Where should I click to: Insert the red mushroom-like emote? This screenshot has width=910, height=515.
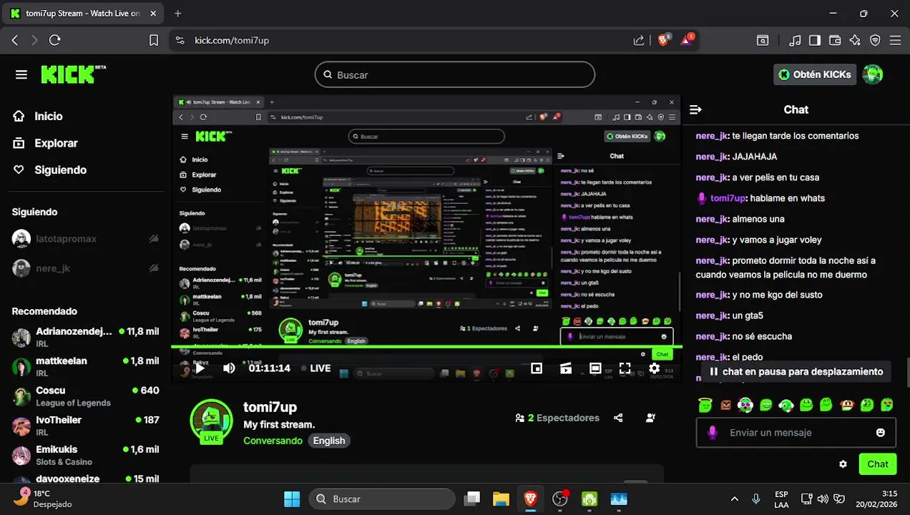pyautogui.click(x=847, y=406)
